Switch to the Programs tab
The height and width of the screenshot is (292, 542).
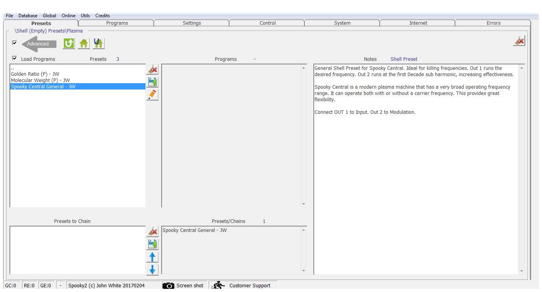tap(117, 23)
